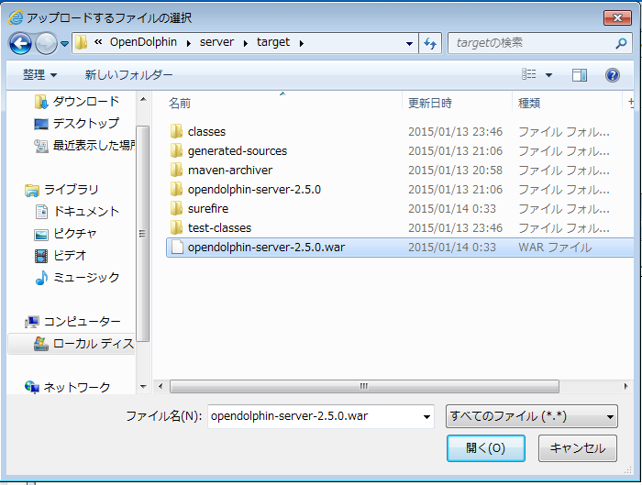Viewport: 642px width, 485px height.
Task: Click the file list right scroll arrow
Action: tap(625, 386)
